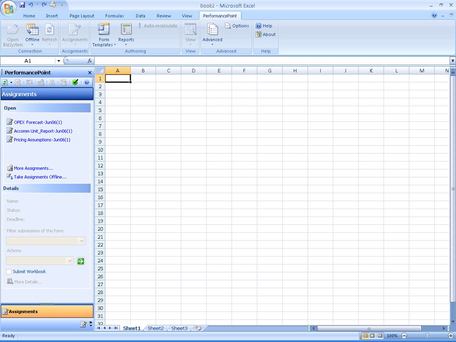Click the green go arrow next to Actions
The height and width of the screenshot is (342, 456).
81,261
